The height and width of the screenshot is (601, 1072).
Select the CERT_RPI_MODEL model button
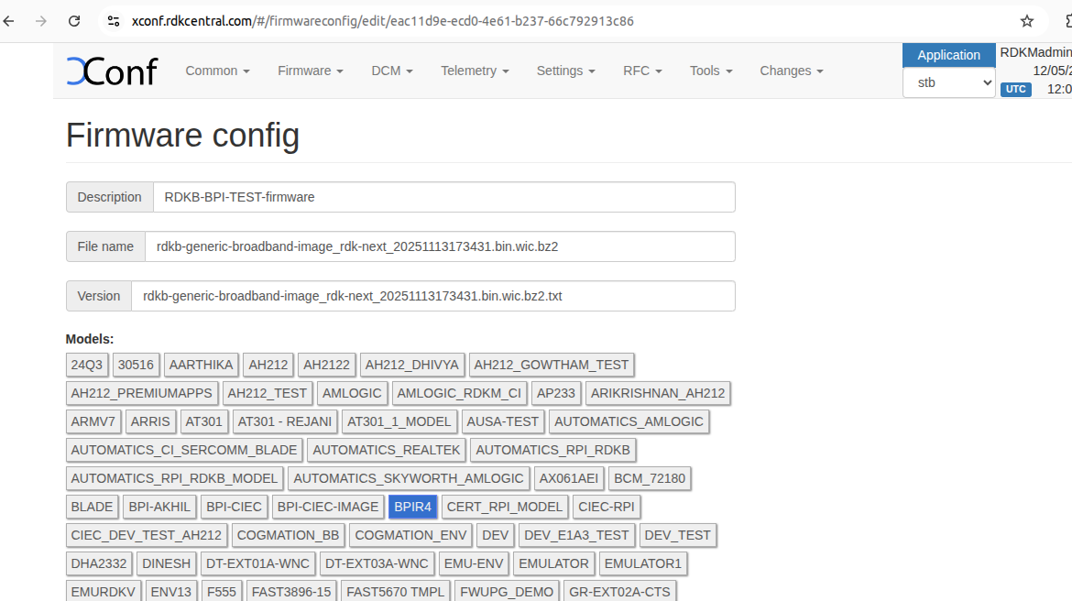click(x=505, y=507)
